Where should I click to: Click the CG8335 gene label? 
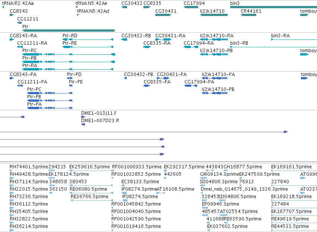152,3
